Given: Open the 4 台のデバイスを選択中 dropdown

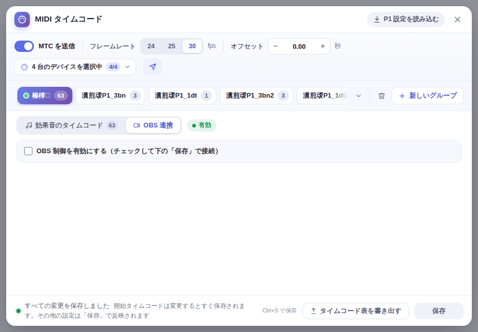Looking at the screenshot, I should (75, 67).
